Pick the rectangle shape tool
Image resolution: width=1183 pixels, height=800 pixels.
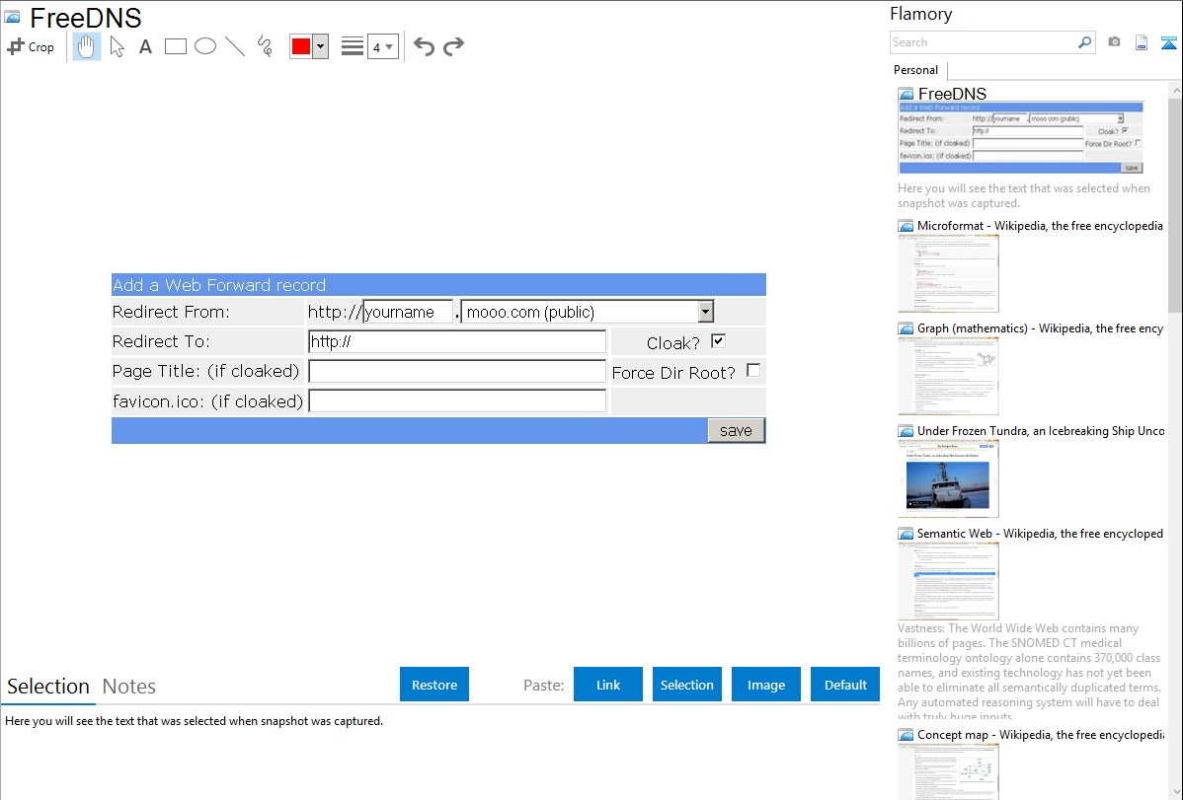[x=176, y=46]
